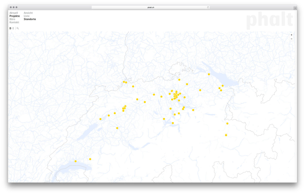Open the Projekte section

pos(14,16)
